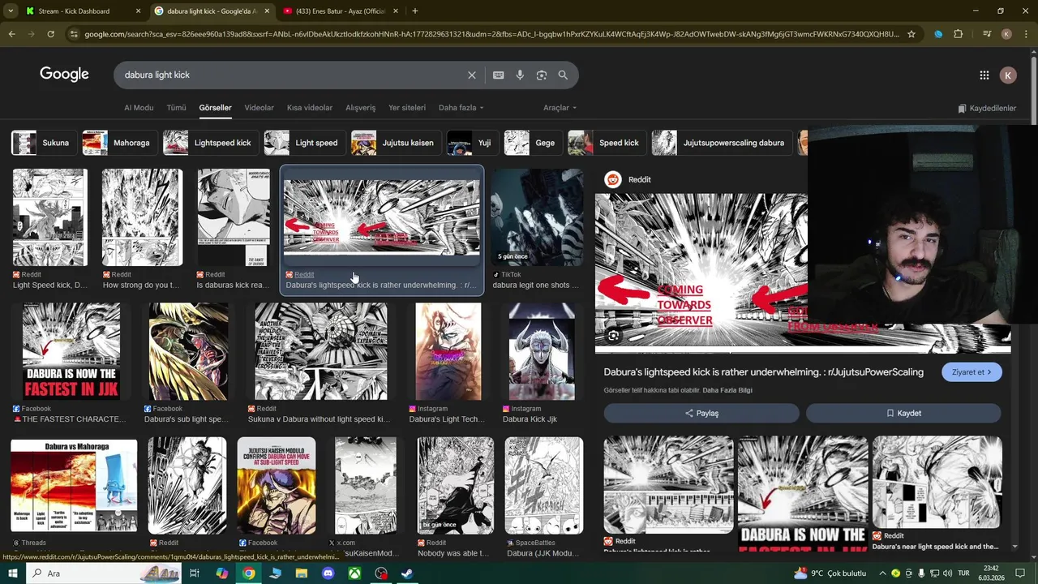Open the Windows Start menu
1038x584 pixels.
pyautogui.click(x=13, y=573)
